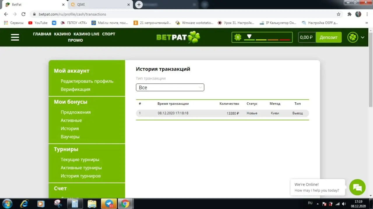Click the Время транзакции column header
Viewport: 373px width, 209px height.
tap(173, 103)
